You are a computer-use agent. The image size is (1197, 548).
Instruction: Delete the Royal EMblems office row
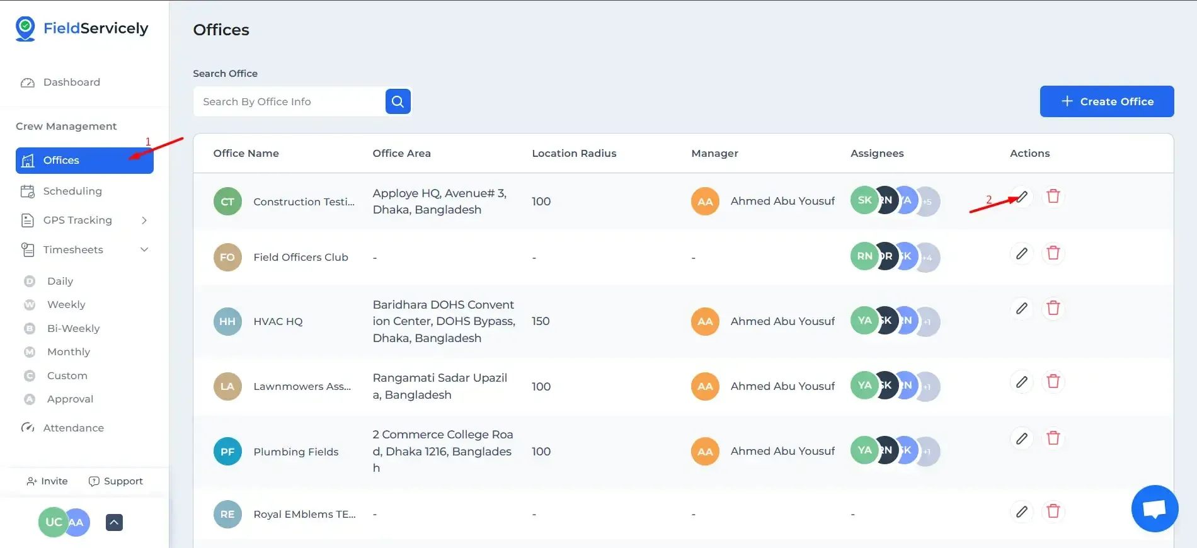pyautogui.click(x=1053, y=511)
